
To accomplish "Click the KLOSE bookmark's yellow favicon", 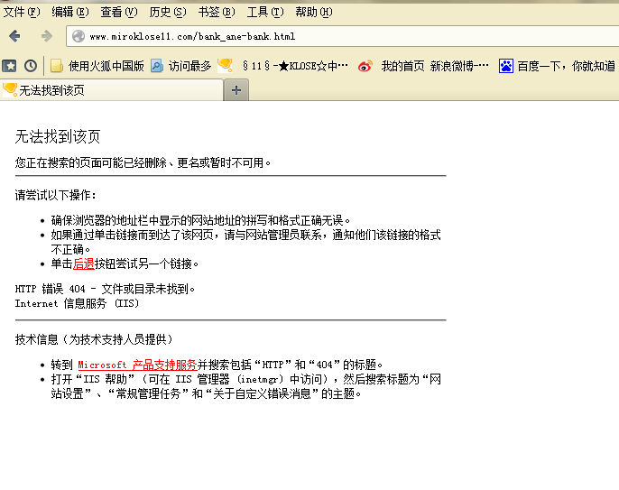I will coord(225,65).
